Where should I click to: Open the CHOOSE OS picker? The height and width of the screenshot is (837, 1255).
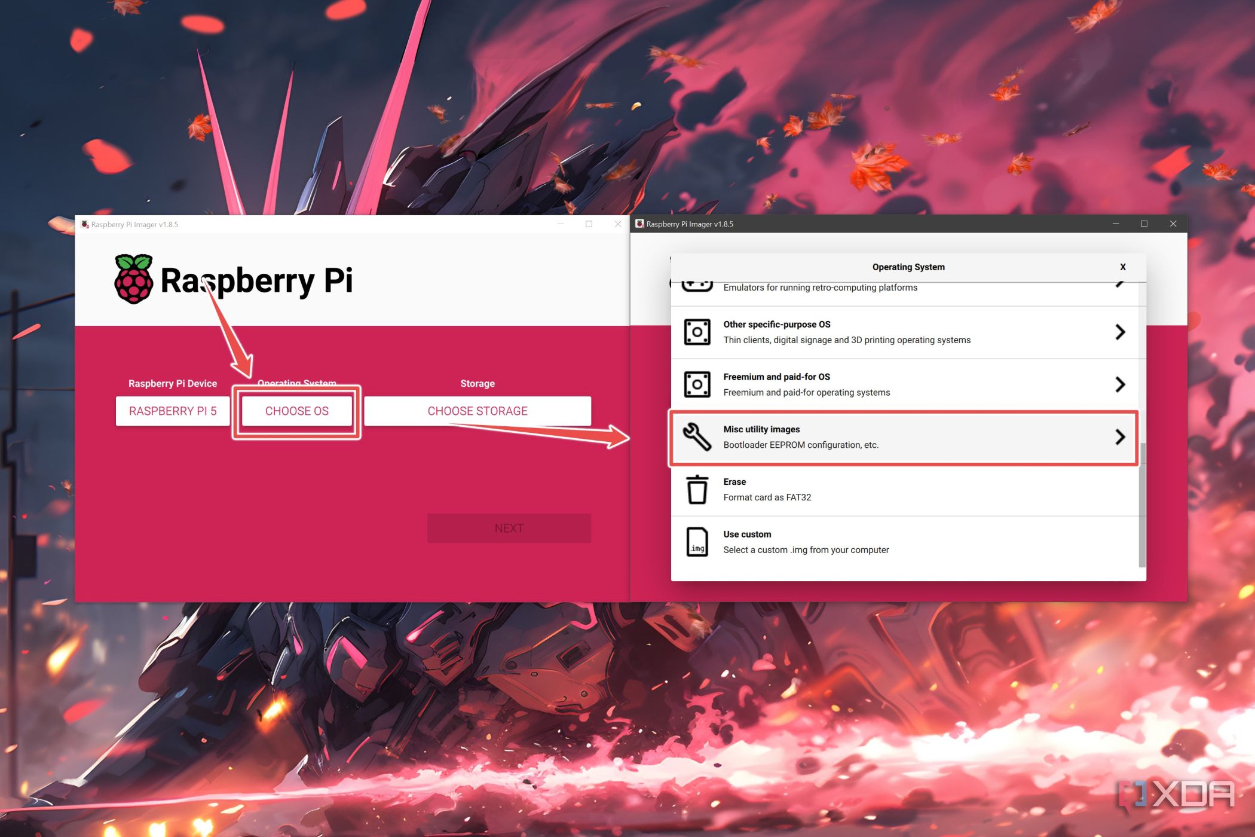tap(296, 411)
